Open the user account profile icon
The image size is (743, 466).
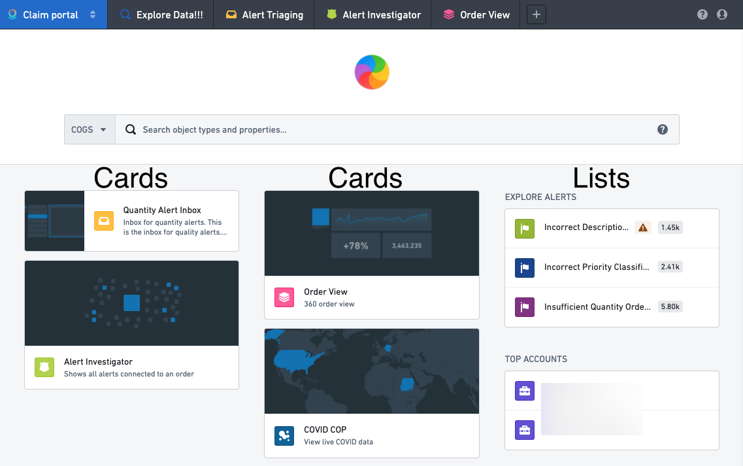722,14
